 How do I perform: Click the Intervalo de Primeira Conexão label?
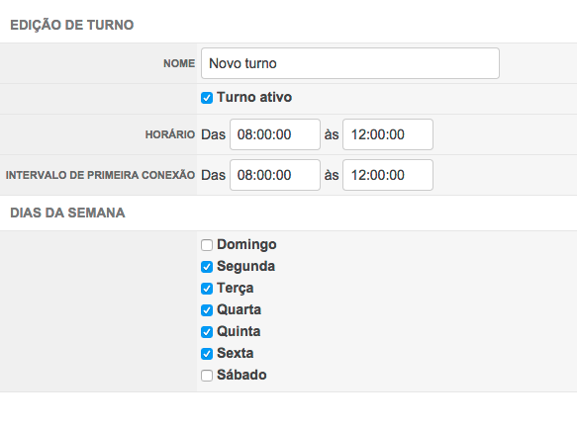coord(100,175)
